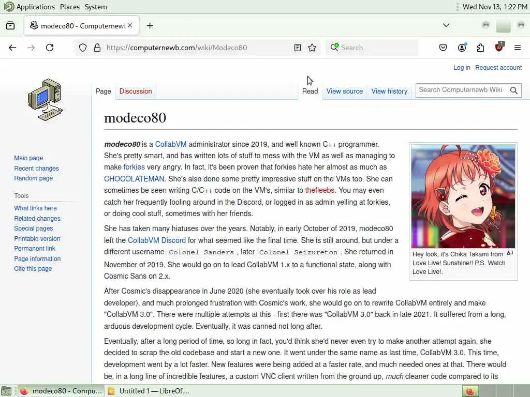Expand the list all tabs chevron
530x397 pixels.
click(x=446, y=25)
